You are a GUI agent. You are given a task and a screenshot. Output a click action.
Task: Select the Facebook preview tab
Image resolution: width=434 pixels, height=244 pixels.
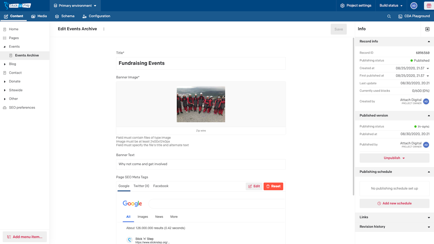point(161,186)
